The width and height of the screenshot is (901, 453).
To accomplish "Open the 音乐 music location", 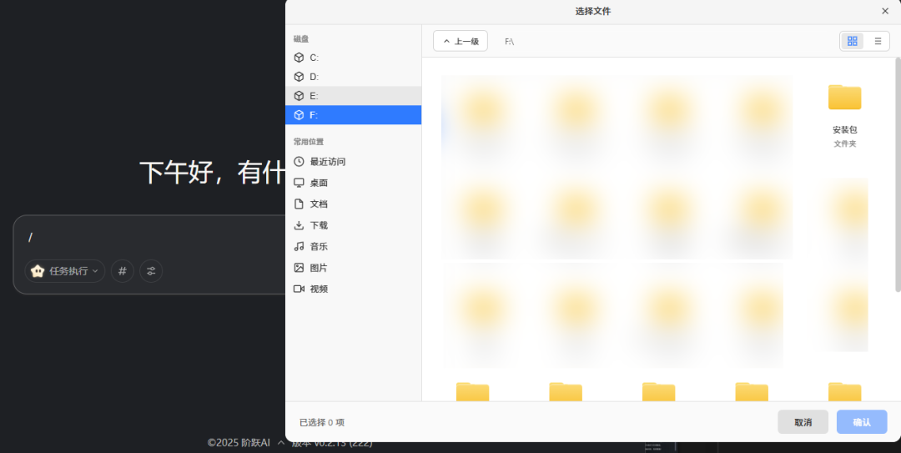I will pyautogui.click(x=353, y=247).
